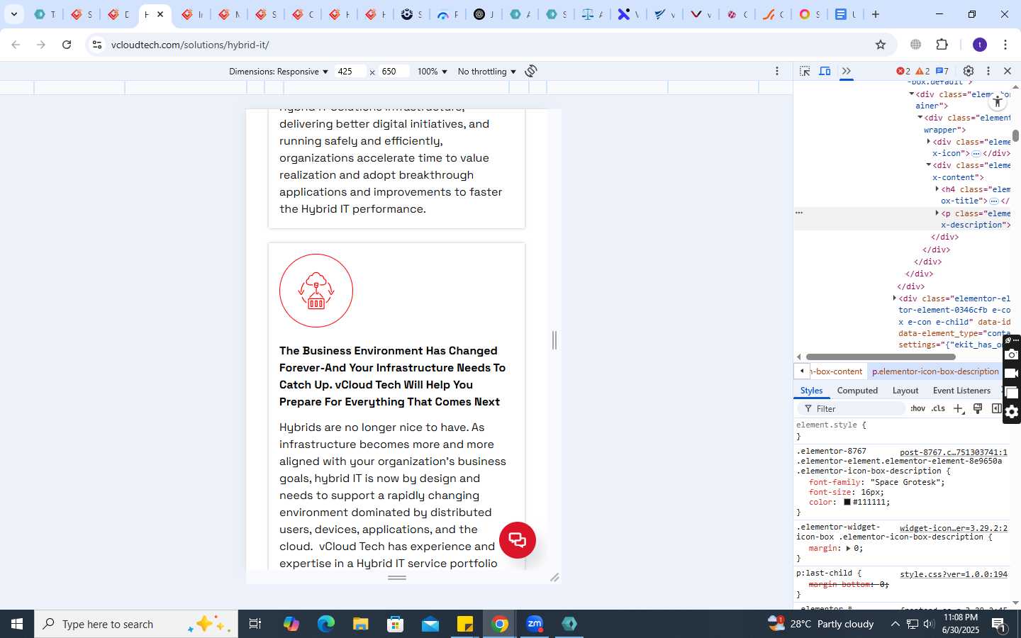Open the actions dots beside selected p node
The width and height of the screenshot is (1021, 638).
[799, 213]
